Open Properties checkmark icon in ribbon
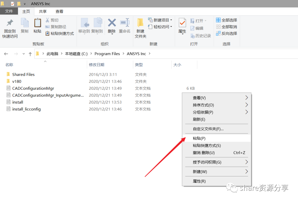The width and height of the screenshot is (298, 201). click(182, 23)
